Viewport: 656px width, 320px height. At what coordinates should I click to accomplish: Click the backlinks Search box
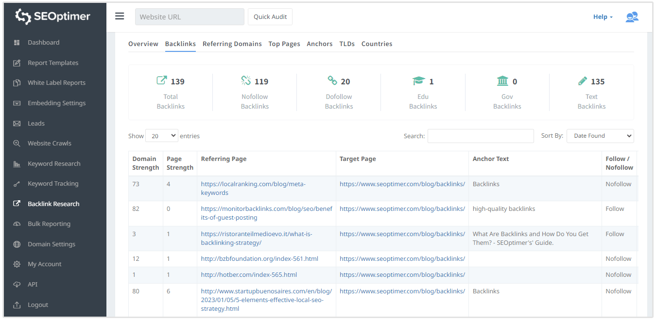480,136
